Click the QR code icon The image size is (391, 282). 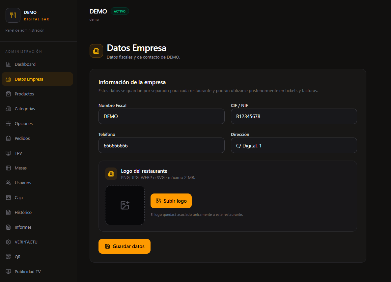click(8, 257)
